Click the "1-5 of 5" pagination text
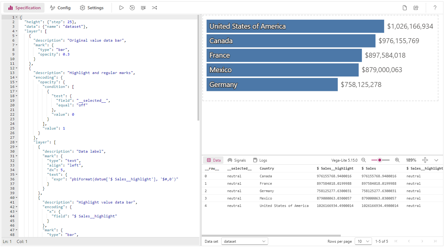444x247 pixels. [x=382, y=241]
